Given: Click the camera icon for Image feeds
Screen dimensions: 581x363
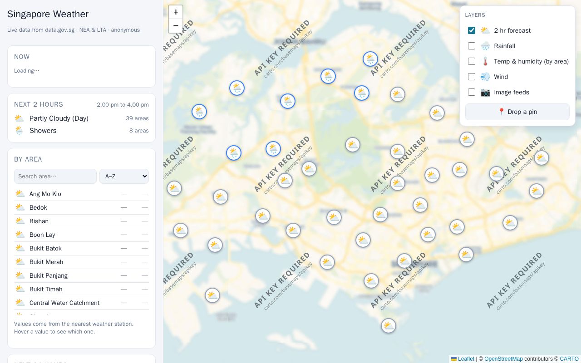Looking at the screenshot, I should point(485,92).
